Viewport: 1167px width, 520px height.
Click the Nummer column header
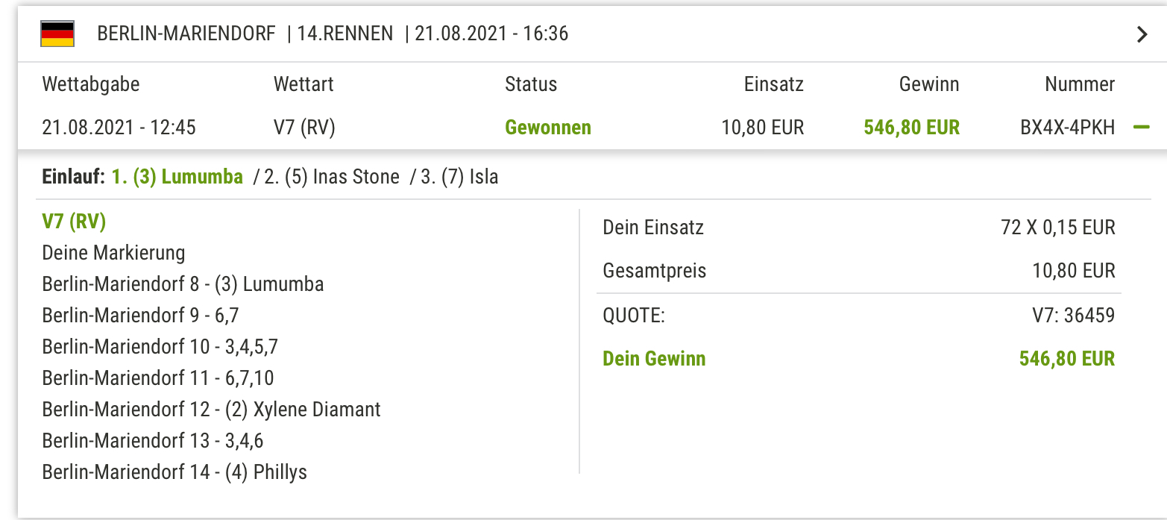coord(1080,84)
